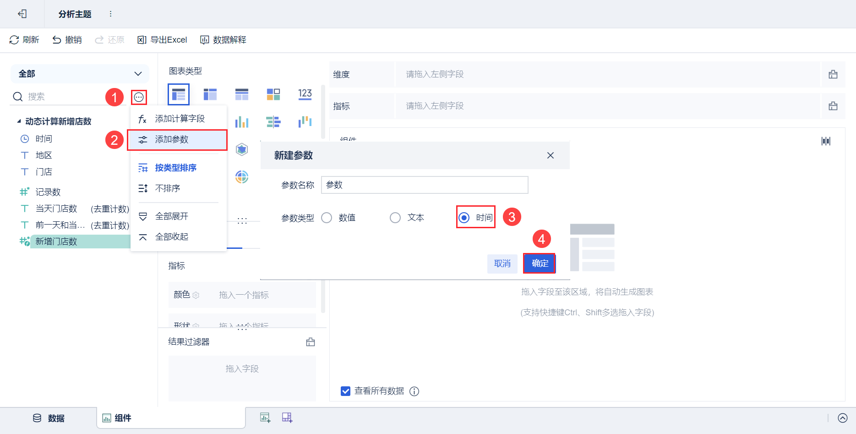Click the 拖入一个指标 color drop slot

point(244,295)
